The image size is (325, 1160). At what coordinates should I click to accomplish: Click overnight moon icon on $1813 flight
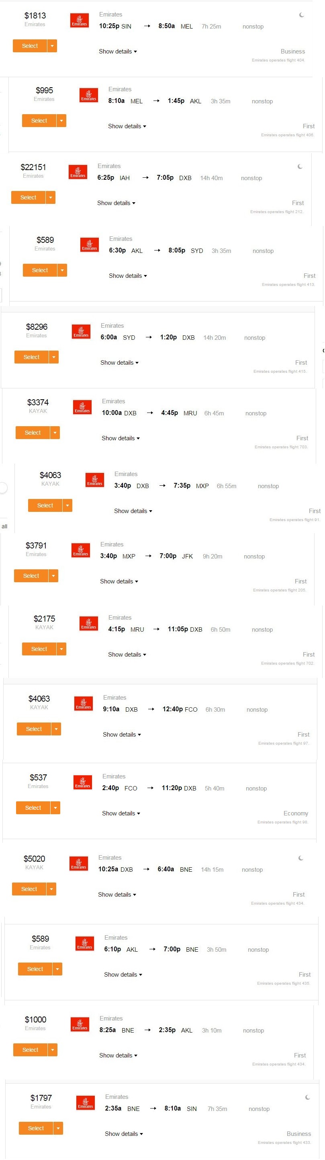(x=302, y=15)
